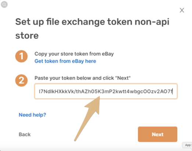The height and width of the screenshot is (151, 192).
Task: Open the "Get token from eBay here" link
Action: [65, 61]
